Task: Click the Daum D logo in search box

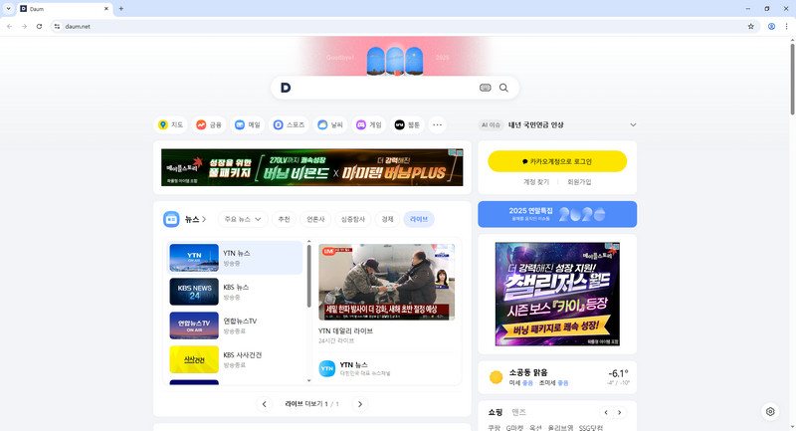Action: coord(286,88)
